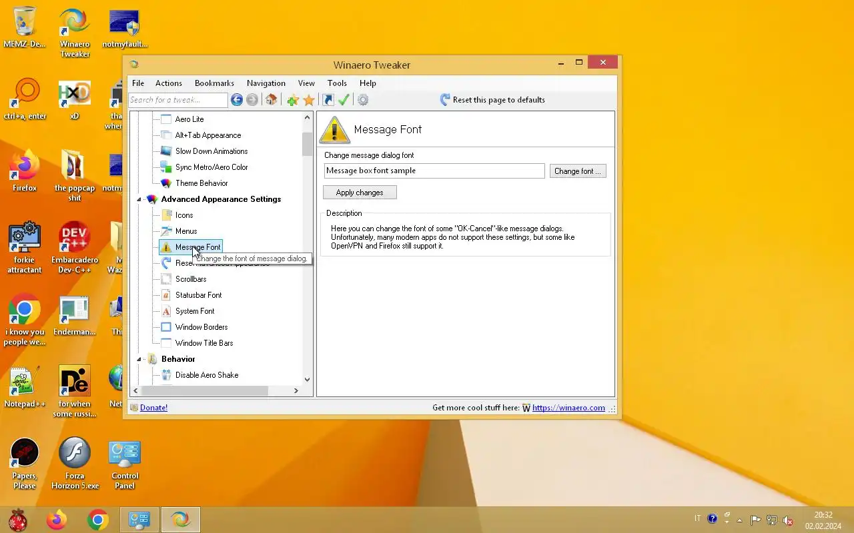Click tree vertical scrollbar down arrow
Image resolution: width=854 pixels, height=533 pixels.
click(x=307, y=380)
